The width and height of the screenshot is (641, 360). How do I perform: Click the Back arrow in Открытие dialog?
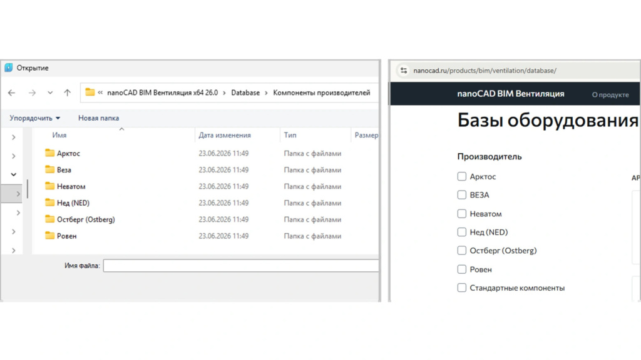[x=11, y=93]
